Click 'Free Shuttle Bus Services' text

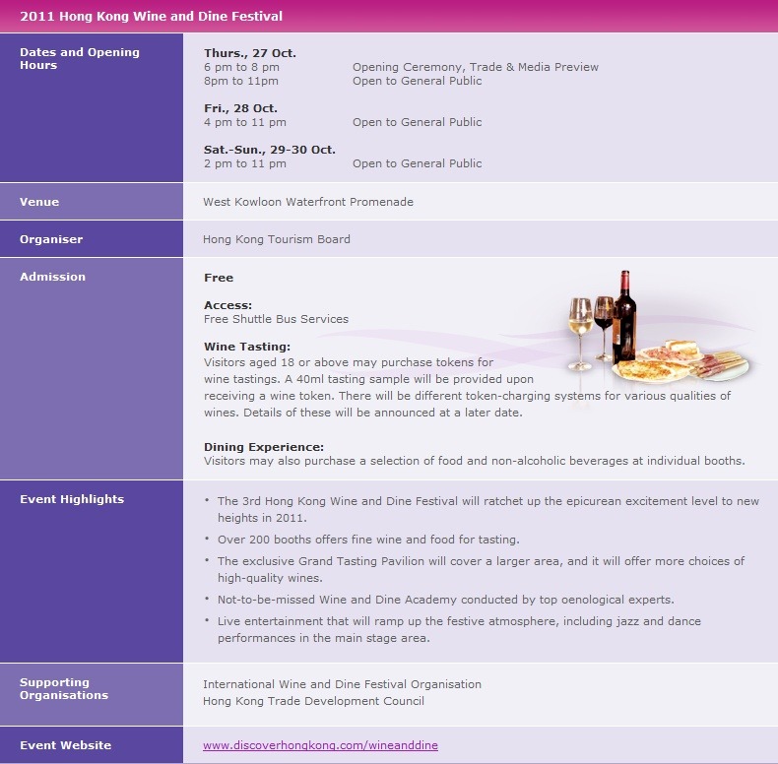tap(276, 319)
